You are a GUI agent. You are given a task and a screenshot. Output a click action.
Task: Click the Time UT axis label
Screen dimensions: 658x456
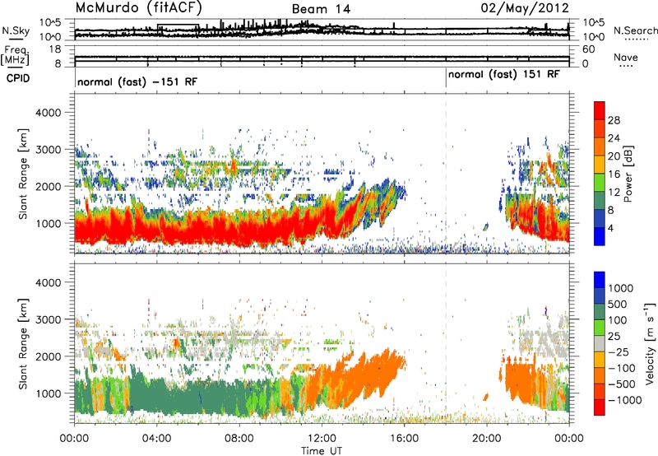322,451
